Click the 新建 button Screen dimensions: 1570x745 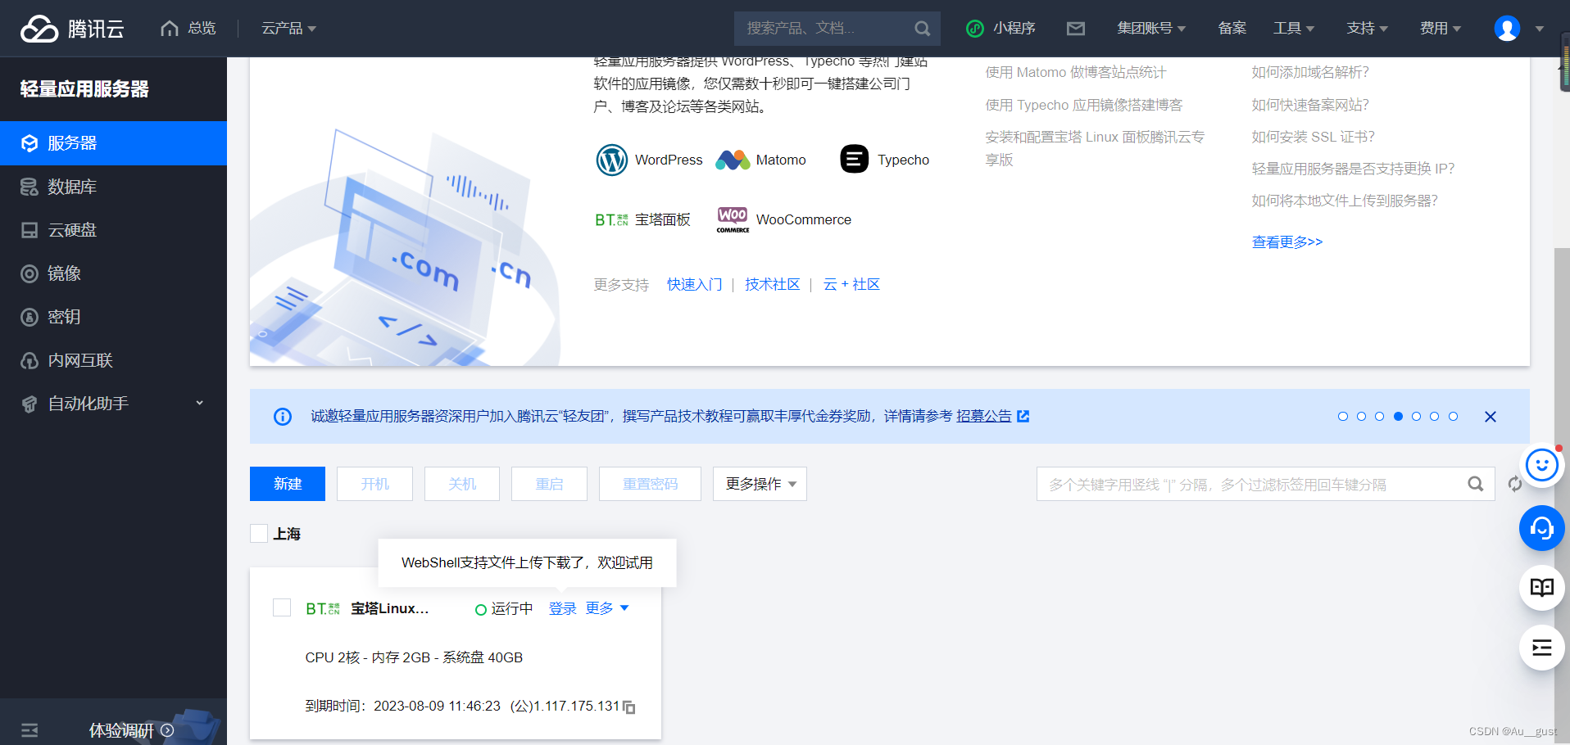tap(288, 484)
